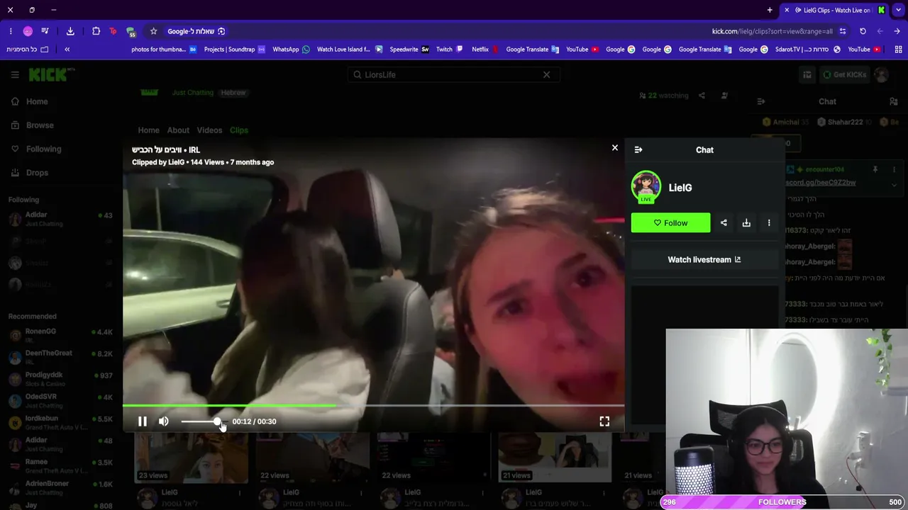The height and width of the screenshot is (510, 908).
Task: Open Drops in sidebar
Action: point(30,172)
